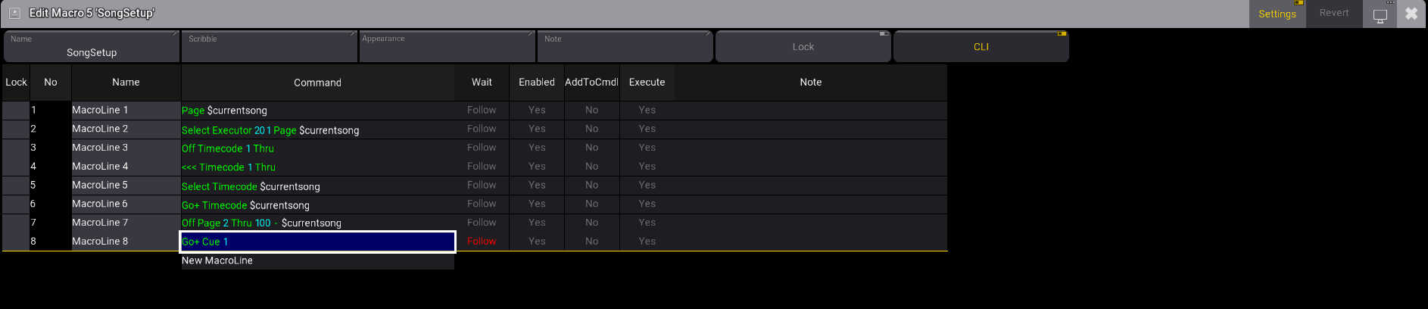Click the Command column header
The width and height of the screenshot is (1428, 309).
[317, 83]
